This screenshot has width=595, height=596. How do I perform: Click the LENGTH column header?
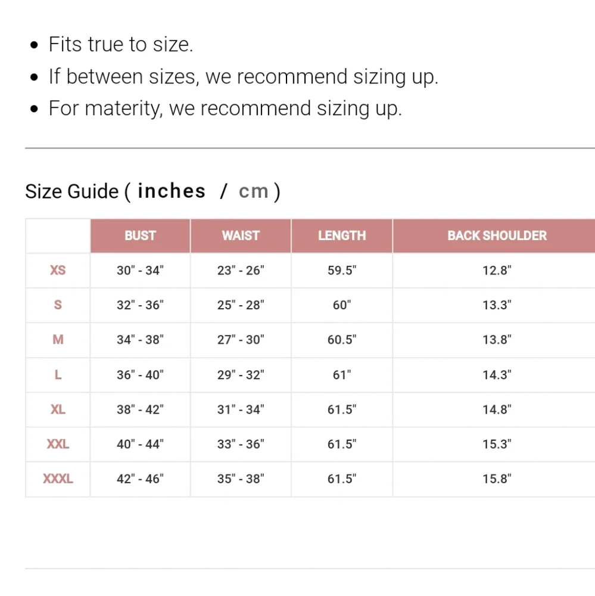tap(342, 235)
